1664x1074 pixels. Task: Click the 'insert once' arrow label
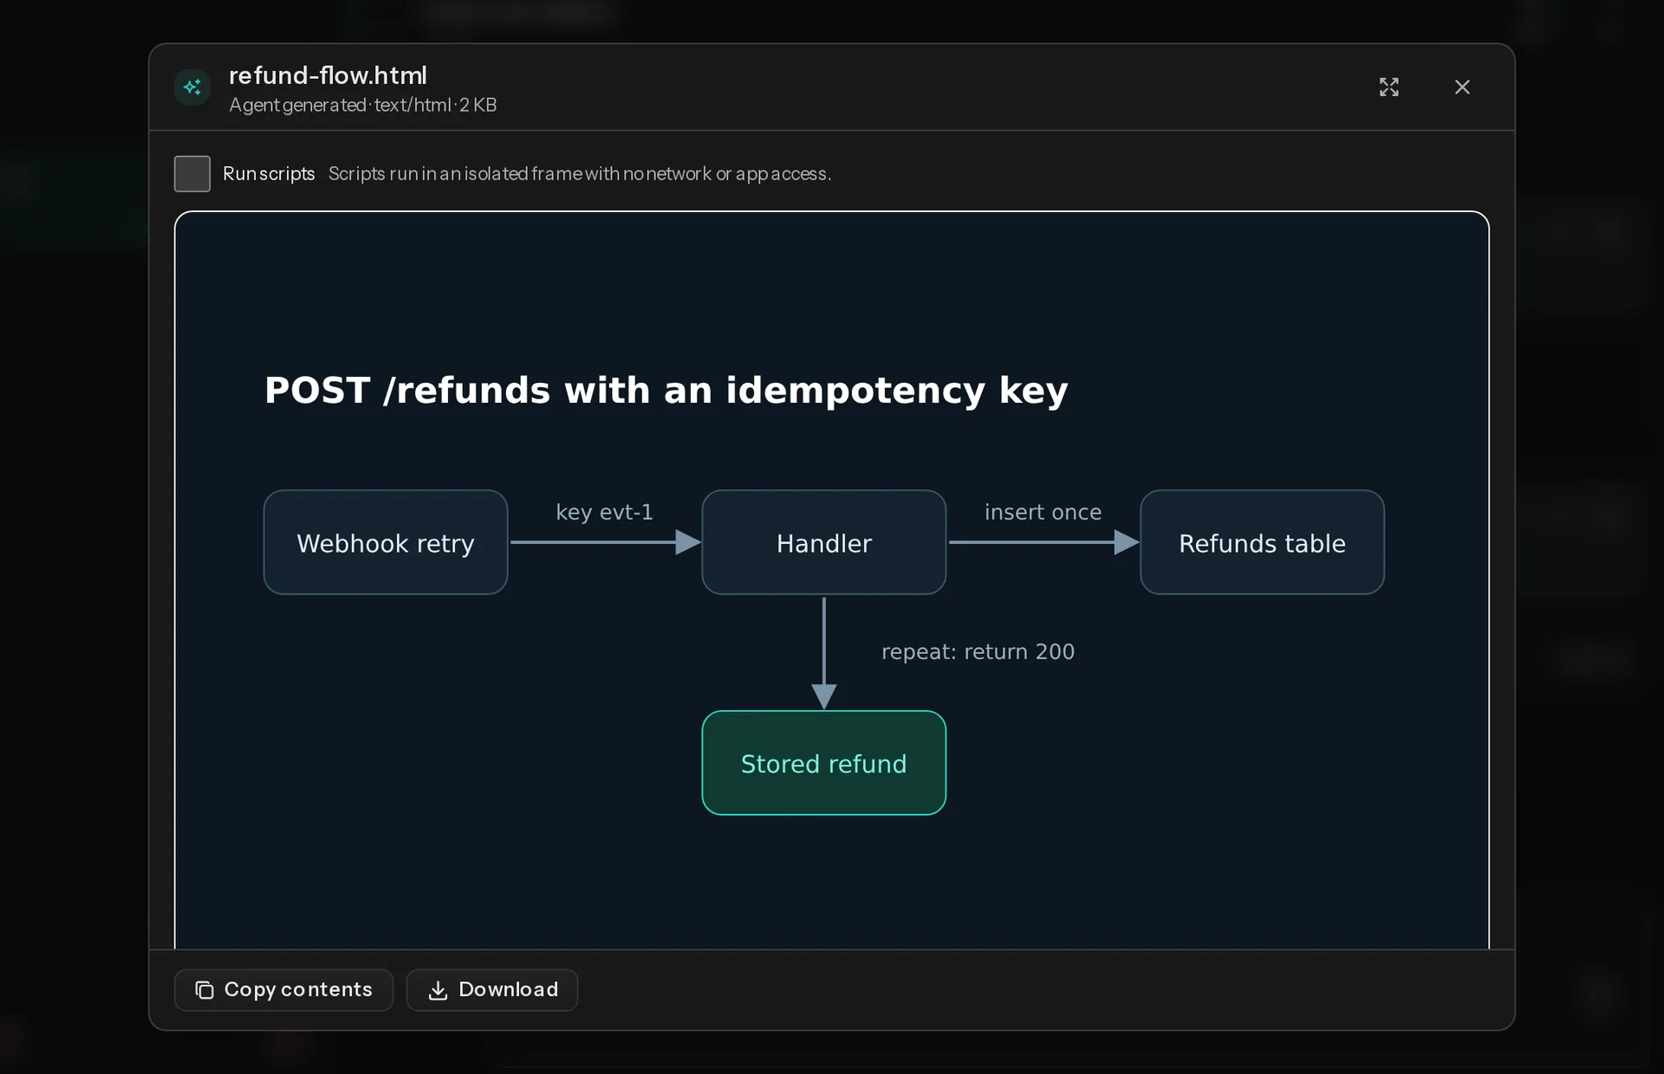pos(1043,512)
